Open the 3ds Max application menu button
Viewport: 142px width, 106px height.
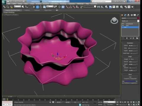click(x=4, y=2)
